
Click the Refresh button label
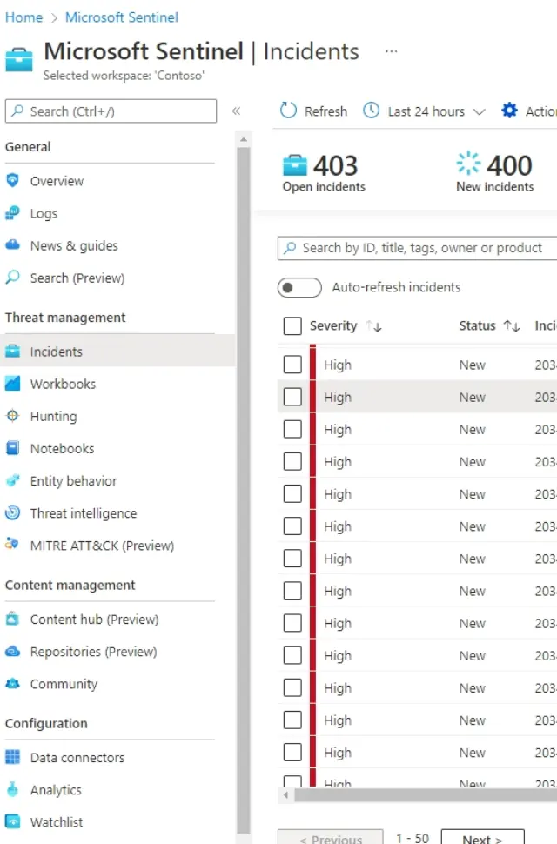(325, 111)
